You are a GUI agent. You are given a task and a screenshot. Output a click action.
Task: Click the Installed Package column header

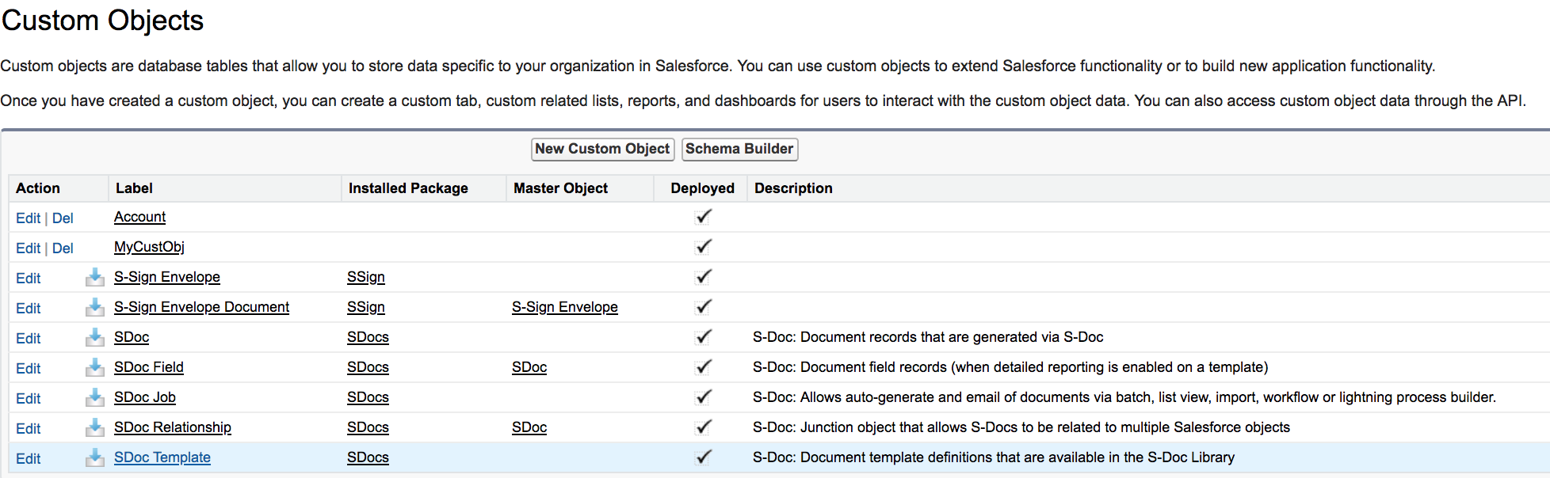(408, 188)
